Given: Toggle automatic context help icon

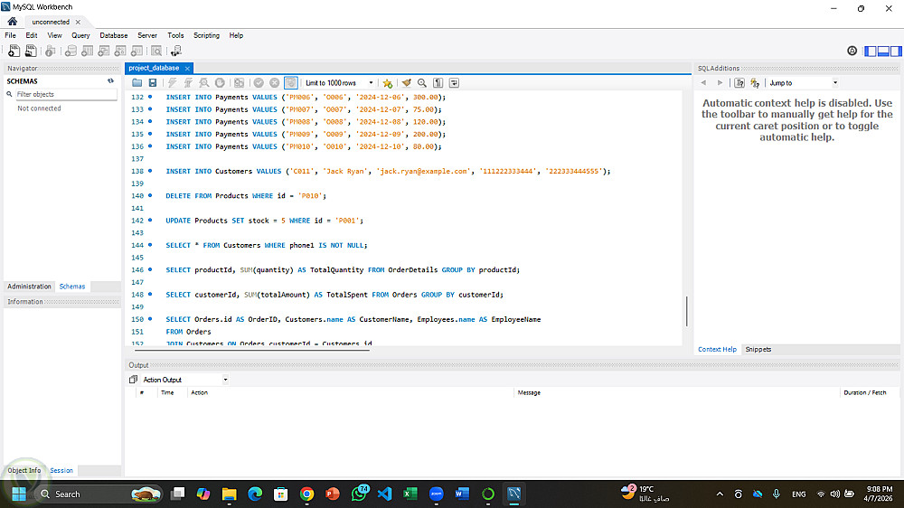Looking at the screenshot, I should (x=754, y=82).
